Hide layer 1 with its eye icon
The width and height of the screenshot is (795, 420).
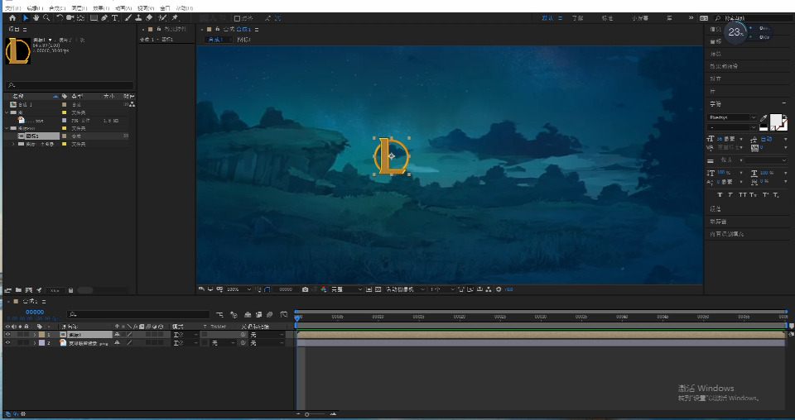pyautogui.click(x=7, y=335)
